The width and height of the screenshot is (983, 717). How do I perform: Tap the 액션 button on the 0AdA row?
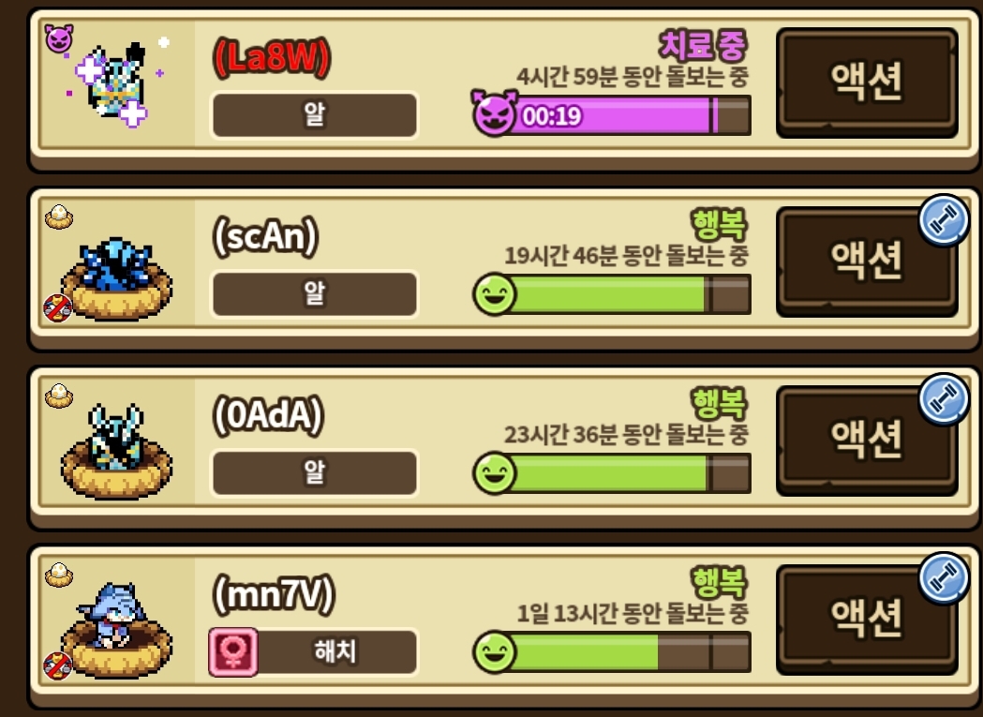[867, 440]
